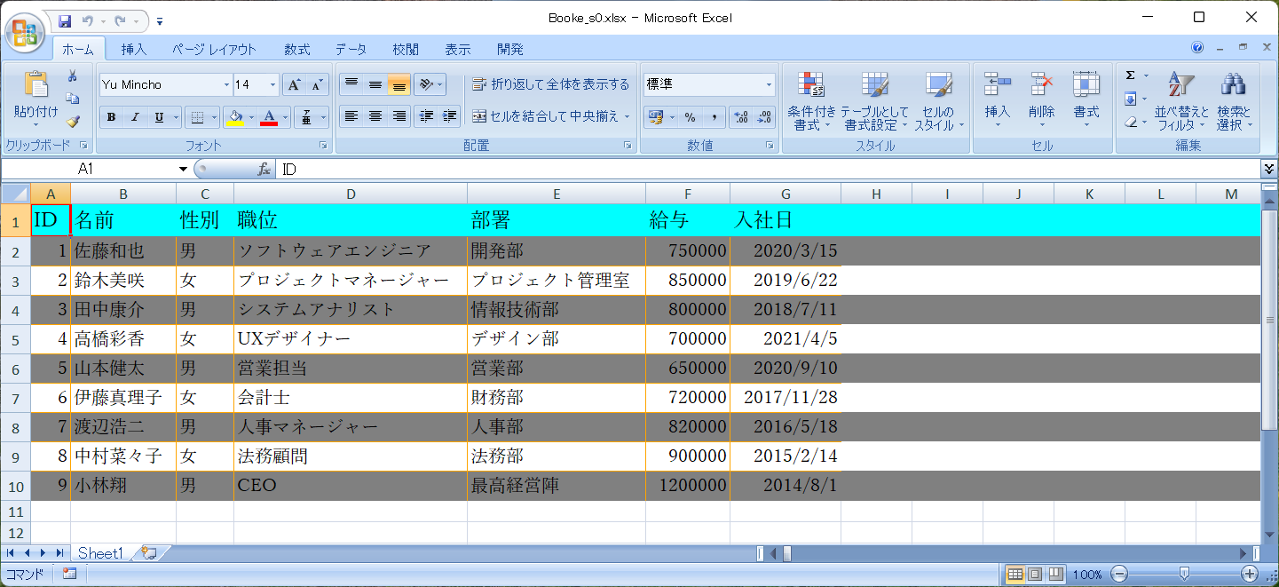Viewport: 1279px width, 587px height.
Task: Expand the Name Box A1 dropdown arrow
Action: click(x=184, y=169)
